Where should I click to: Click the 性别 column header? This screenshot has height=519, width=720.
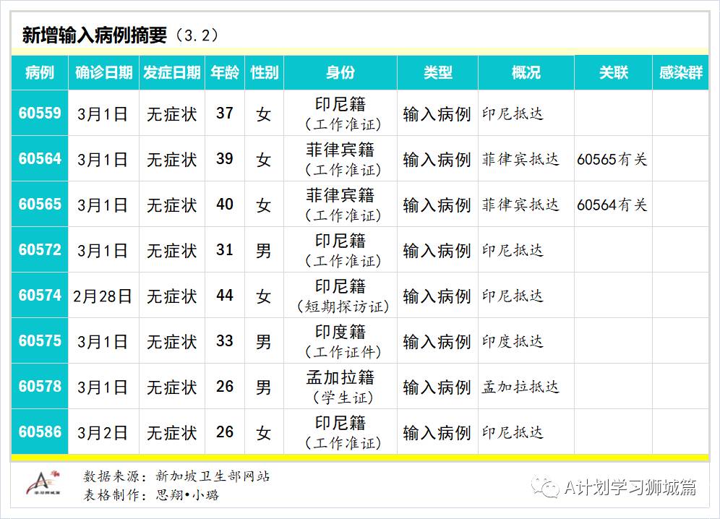[265, 72]
